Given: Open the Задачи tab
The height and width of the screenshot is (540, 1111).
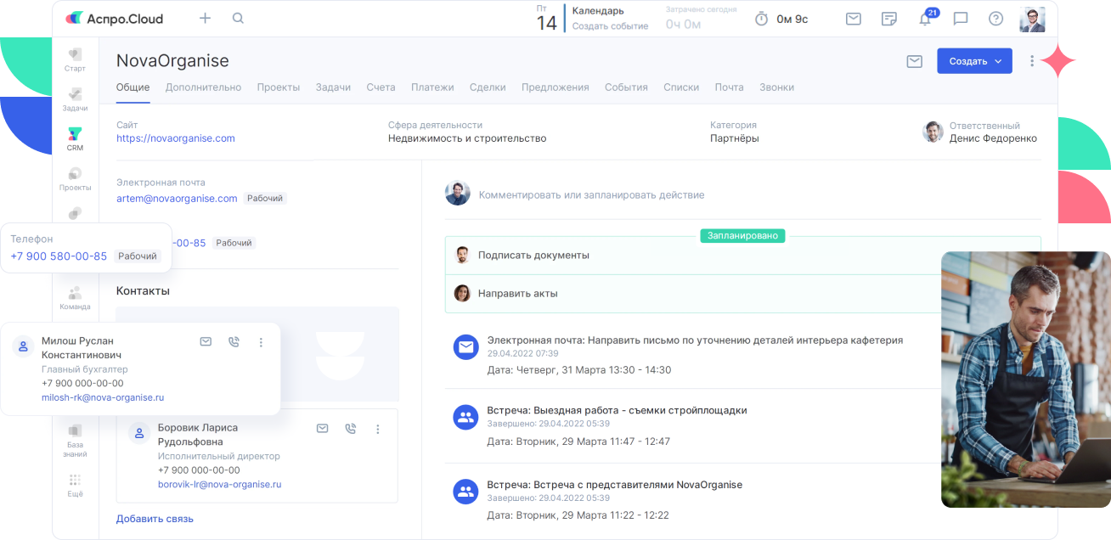Looking at the screenshot, I should [333, 87].
